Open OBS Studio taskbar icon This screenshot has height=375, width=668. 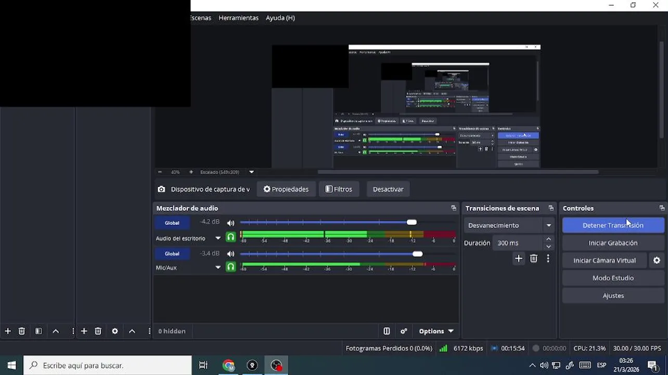[276, 366]
